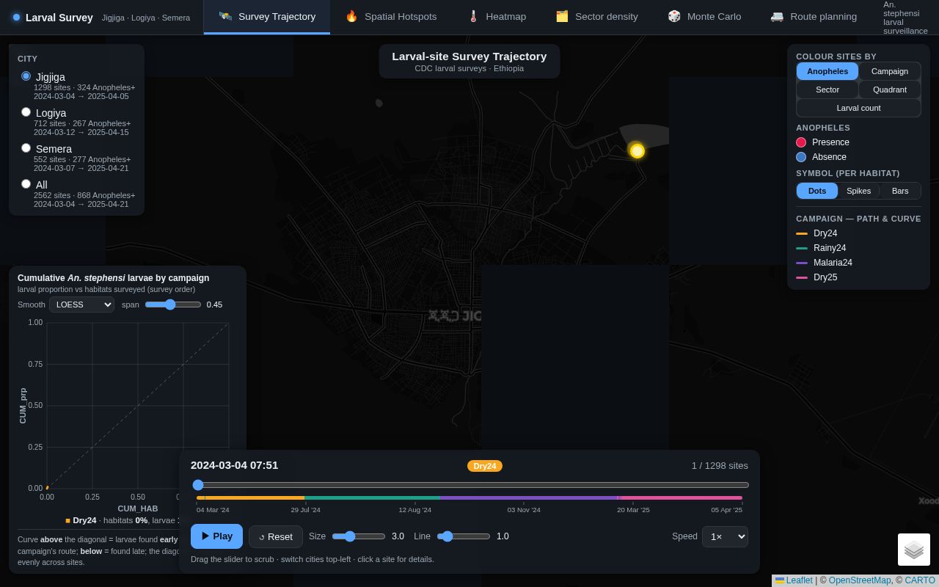Click the Absence blue legend swatch

(x=801, y=157)
